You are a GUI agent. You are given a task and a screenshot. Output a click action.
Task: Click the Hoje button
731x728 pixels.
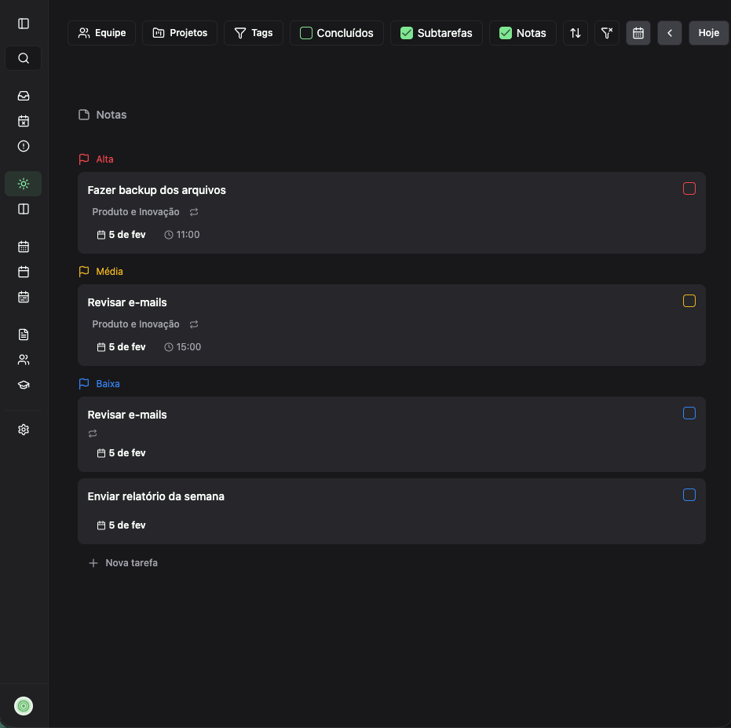click(709, 33)
